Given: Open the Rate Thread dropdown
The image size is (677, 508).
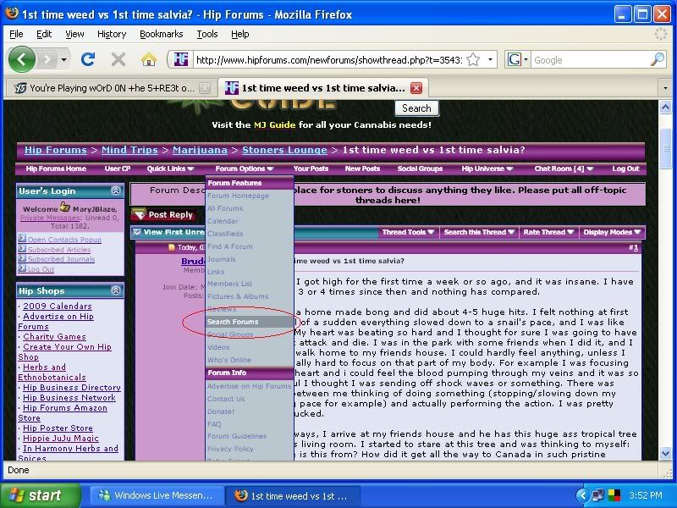Looking at the screenshot, I should (x=547, y=232).
